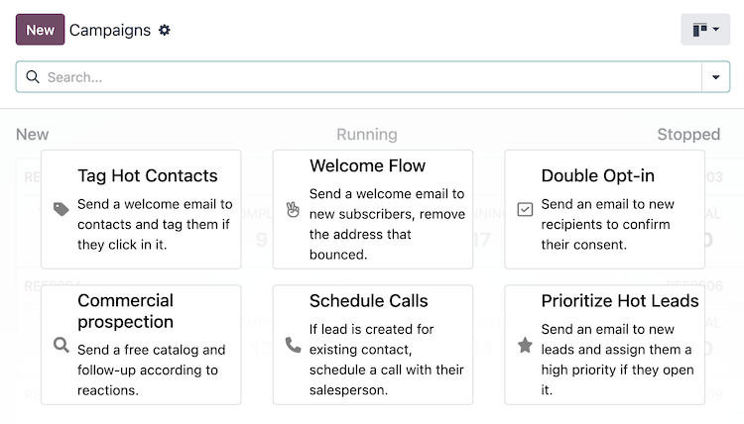Select the Commercial prospection template

[x=141, y=345]
